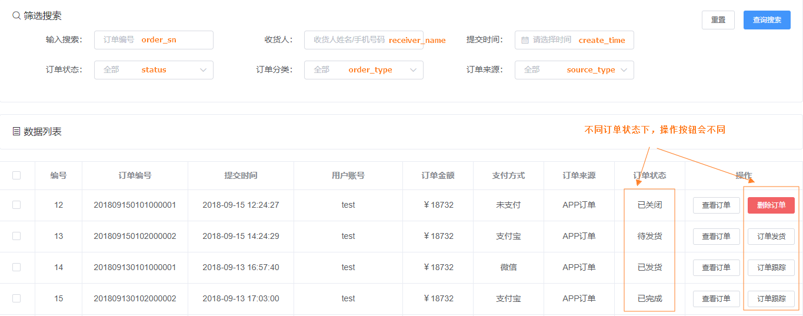This screenshot has height=316, width=803.
Task: Open 订单跟踪 for order 14
Action: [771, 268]
